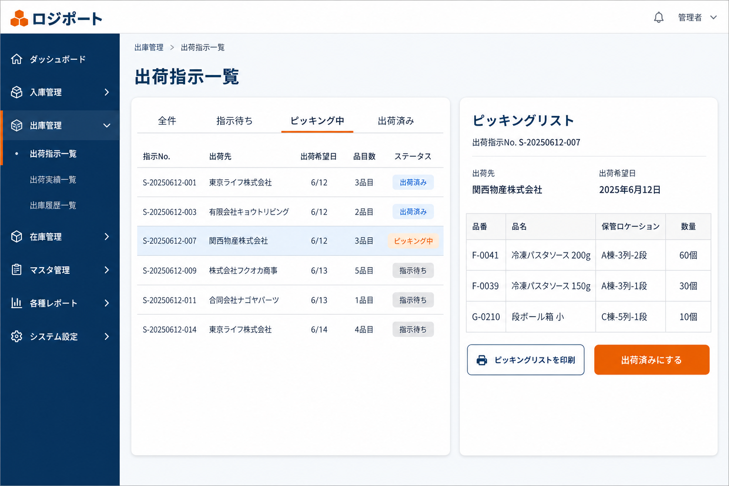Click the ロジポート logo icon
The height and width of the screenshot is (486, 729).
pos(19,18)
